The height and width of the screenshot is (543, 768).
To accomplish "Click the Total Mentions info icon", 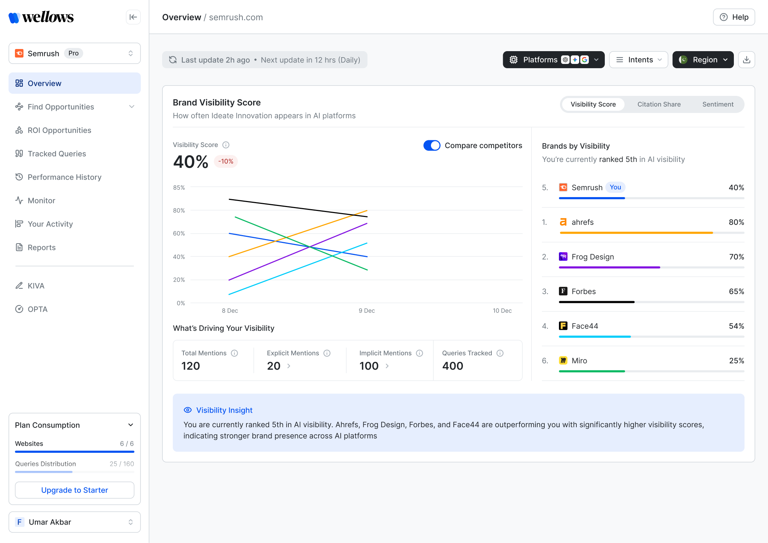I will [234, 353].
